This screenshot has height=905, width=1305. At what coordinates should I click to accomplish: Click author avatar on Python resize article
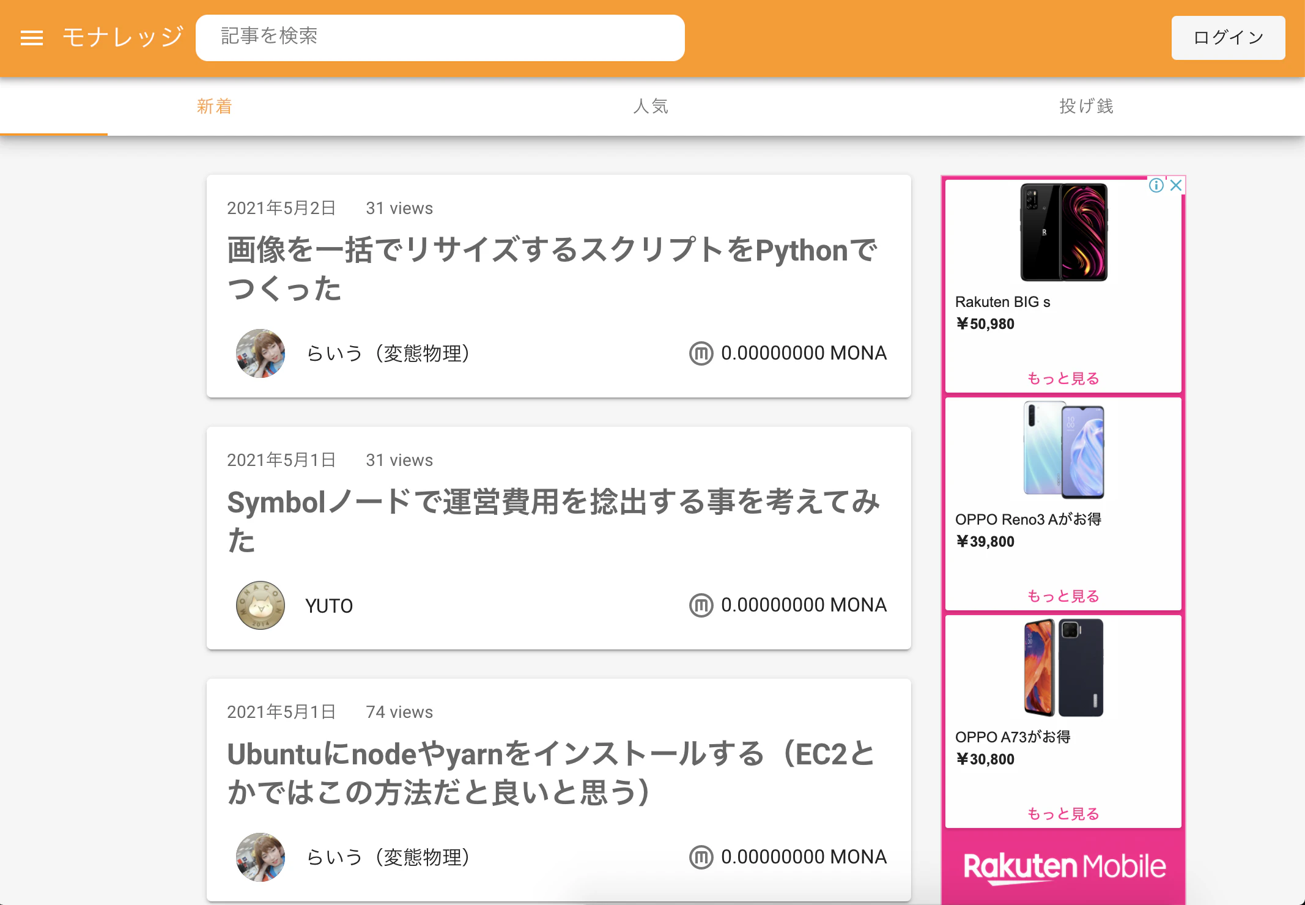[261, 353]
